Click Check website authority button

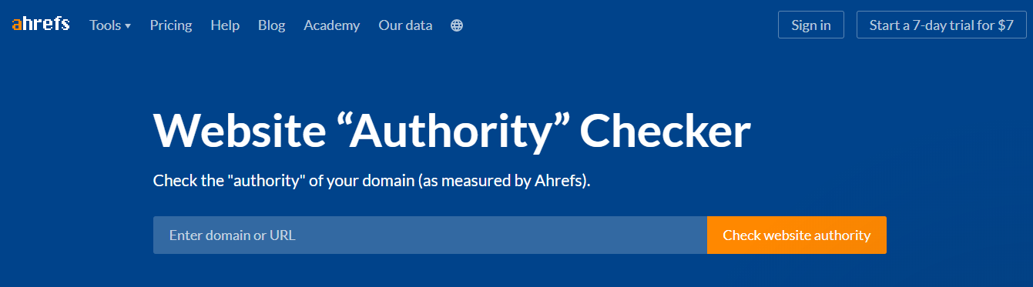coord(797,235)
